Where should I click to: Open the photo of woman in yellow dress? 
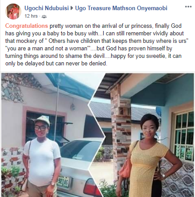142,135
